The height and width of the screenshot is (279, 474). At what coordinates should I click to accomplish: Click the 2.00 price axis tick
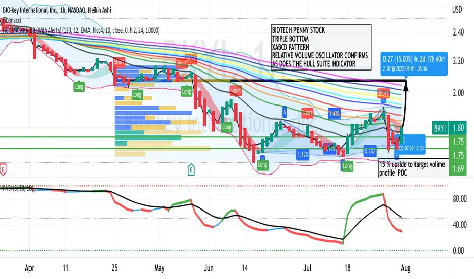458,93
